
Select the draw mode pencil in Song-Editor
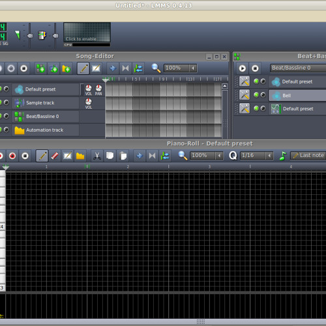pyautogui.click(x=83, y=68)
